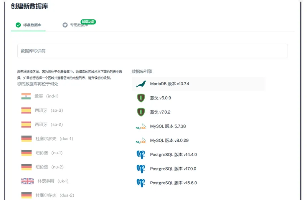Select the 西班牙 (sp-2) region
The height and width of the screenshot is (200, 307).
coord(49,125)
